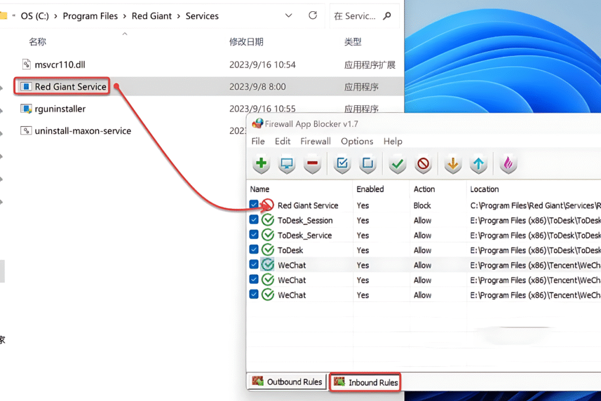Uncheck the ToDesk_Session rule
This screenshot has height=401, width=601.
point(254,220)
